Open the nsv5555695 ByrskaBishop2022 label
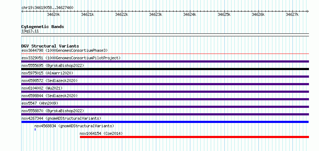 pyautogui.click(x=53, y=65)
